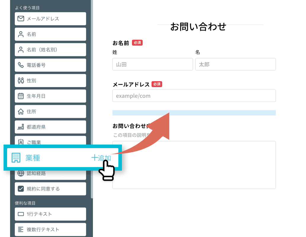Select the calendar icon for 生年月日
Viewport: 306px width, 237px height.
coord(21,96)
